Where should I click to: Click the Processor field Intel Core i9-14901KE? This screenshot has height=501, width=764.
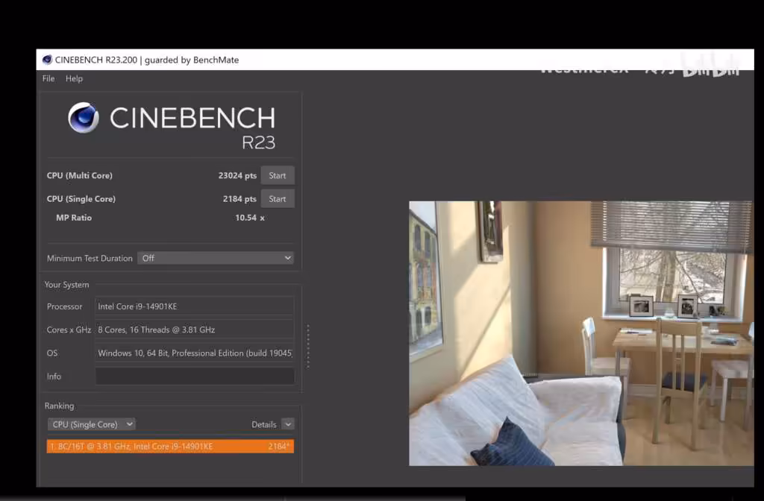coord(195,306)
